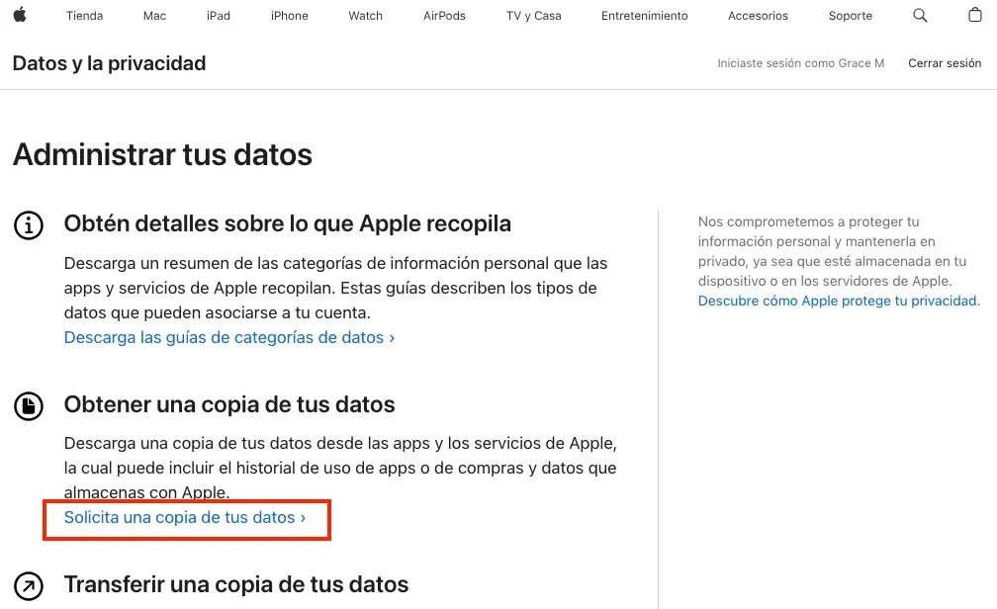Click Cerrar sesión link

coord(945,63)
